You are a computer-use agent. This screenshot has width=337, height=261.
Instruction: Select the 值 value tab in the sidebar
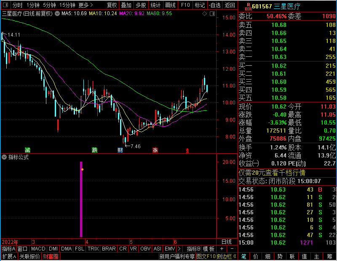click(x=304, y=256)
